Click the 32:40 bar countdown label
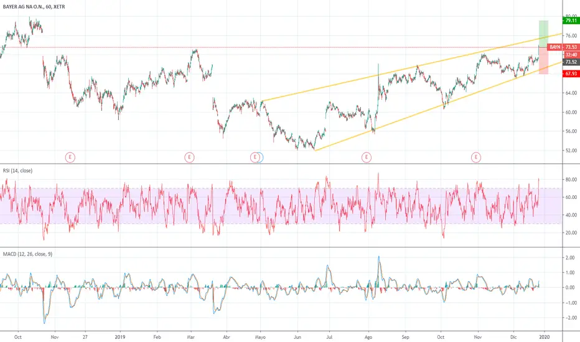Screen dimensions: 580x342 [x=571, y=55]
